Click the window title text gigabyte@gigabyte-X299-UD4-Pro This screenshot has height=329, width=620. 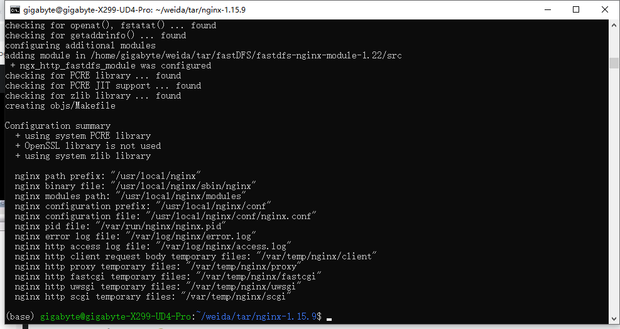(87, 10)
